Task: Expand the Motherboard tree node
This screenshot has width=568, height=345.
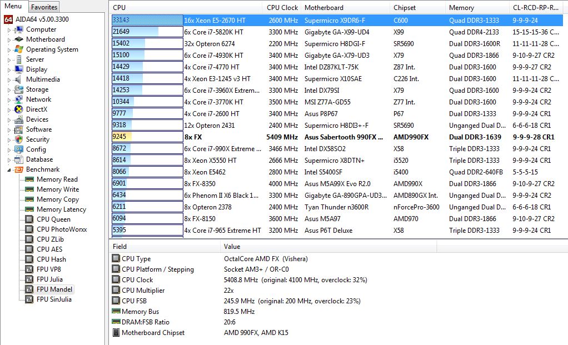Action: click(x=9, y=40)
